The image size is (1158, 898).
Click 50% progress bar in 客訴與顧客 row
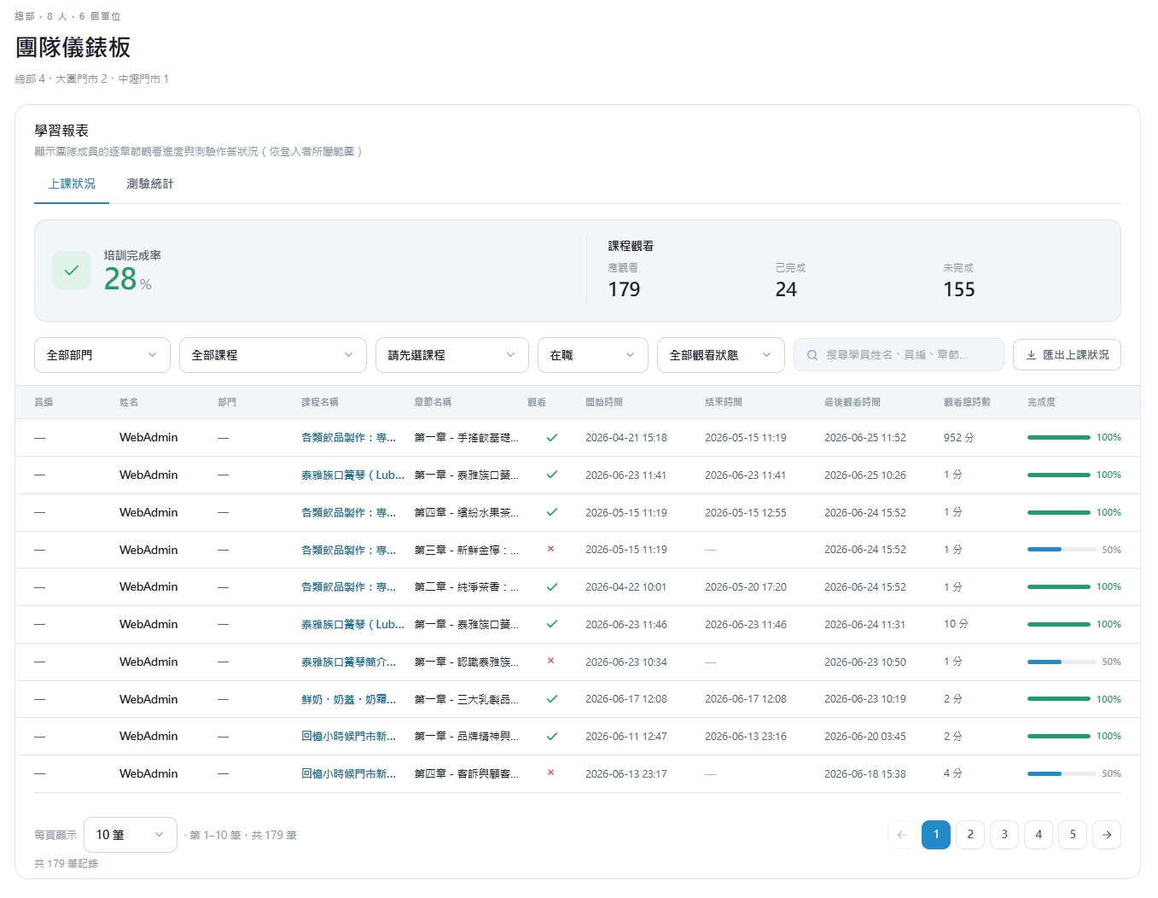1062,773
